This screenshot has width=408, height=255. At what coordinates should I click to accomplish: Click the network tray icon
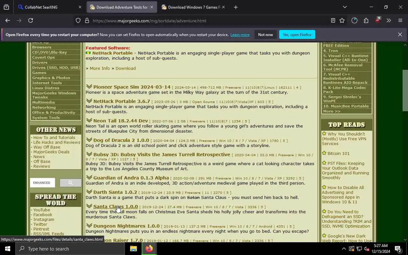coord(359,249)
